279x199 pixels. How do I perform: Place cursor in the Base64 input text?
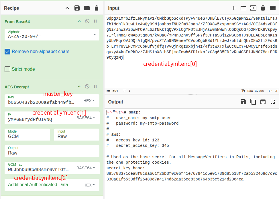pos(192,38)
